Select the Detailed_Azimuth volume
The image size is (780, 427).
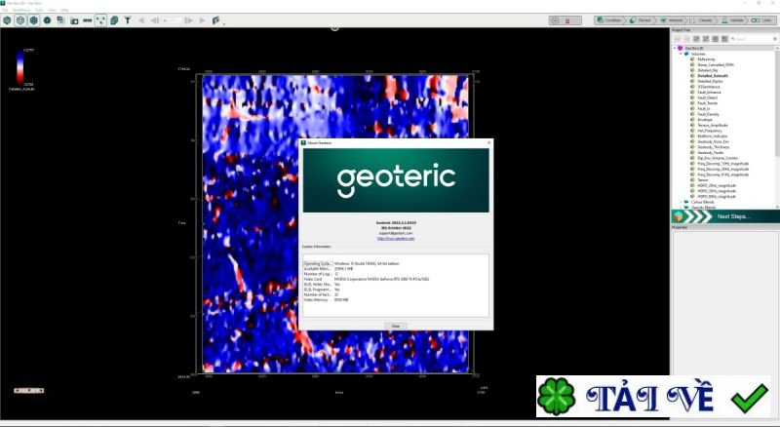(713, 76)
